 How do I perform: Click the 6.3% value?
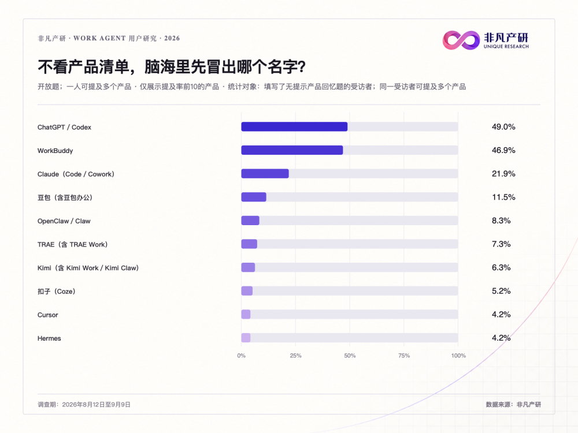click(501, 268)
